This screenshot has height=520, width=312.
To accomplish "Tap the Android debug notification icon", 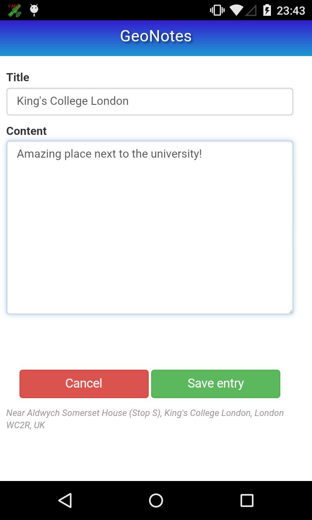I will point(34,10).
